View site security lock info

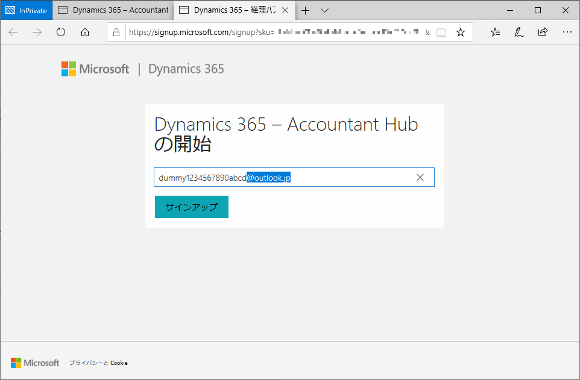coord(116,32)
